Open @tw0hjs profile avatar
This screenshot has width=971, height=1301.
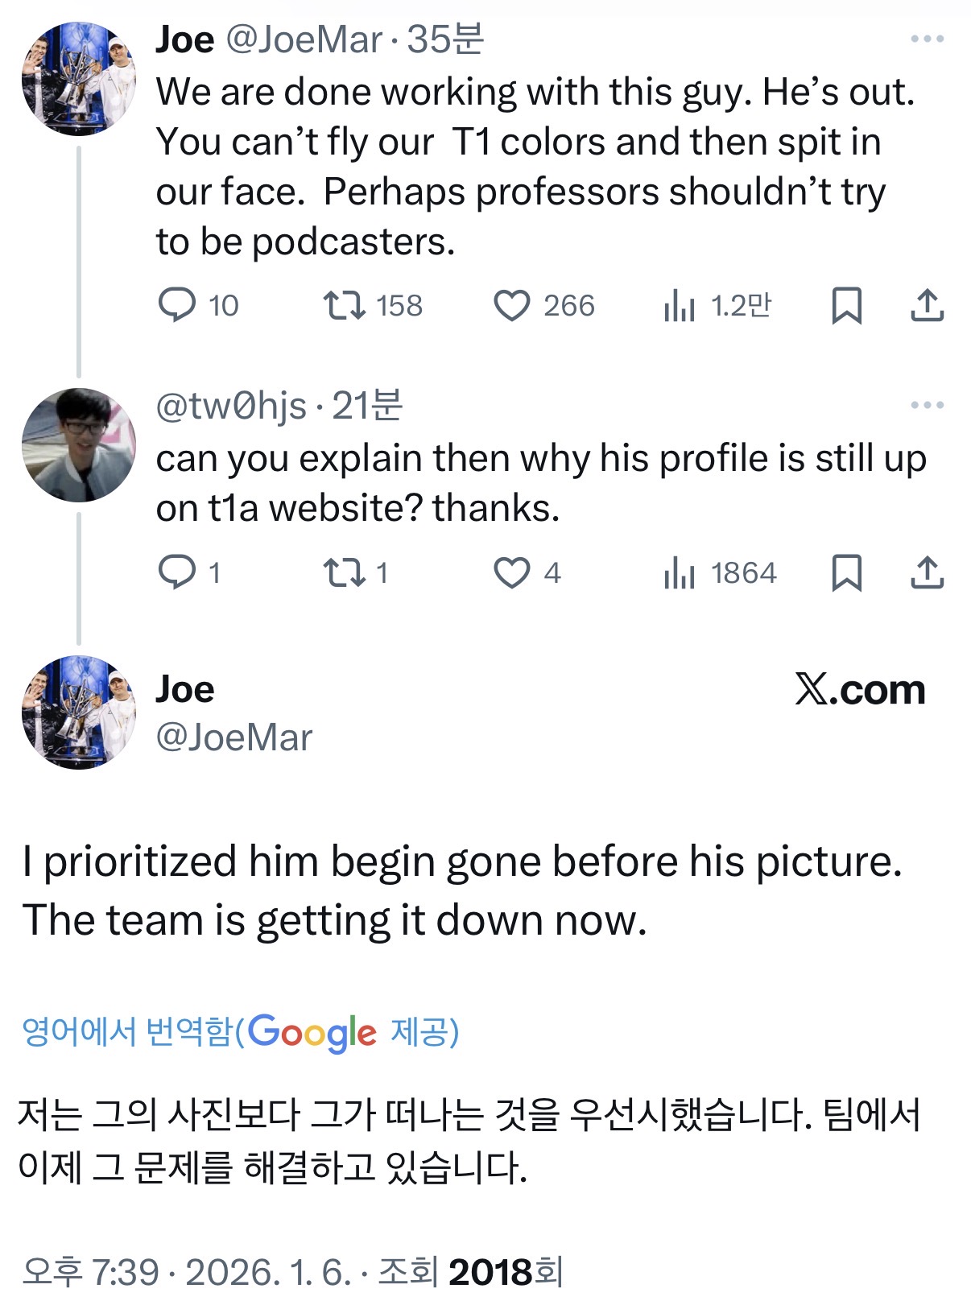point(79,445)
